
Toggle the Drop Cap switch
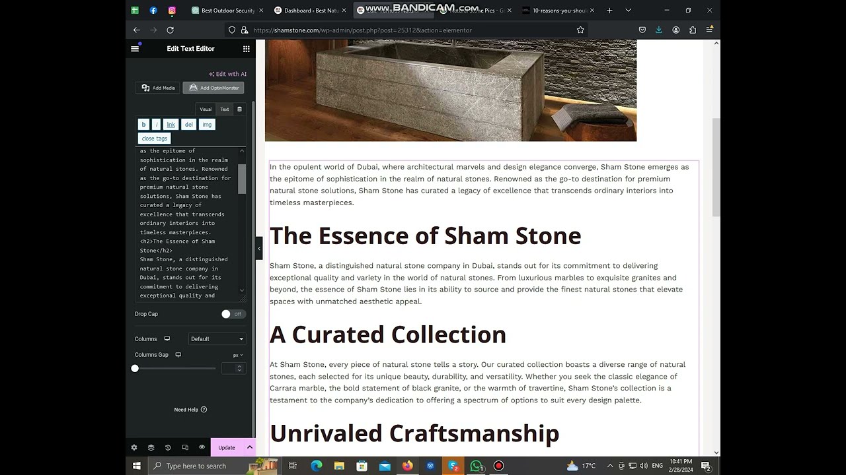pos(233,314)
